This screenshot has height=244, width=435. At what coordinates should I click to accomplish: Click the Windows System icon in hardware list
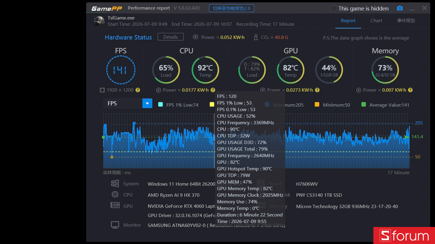click(115, 183)
